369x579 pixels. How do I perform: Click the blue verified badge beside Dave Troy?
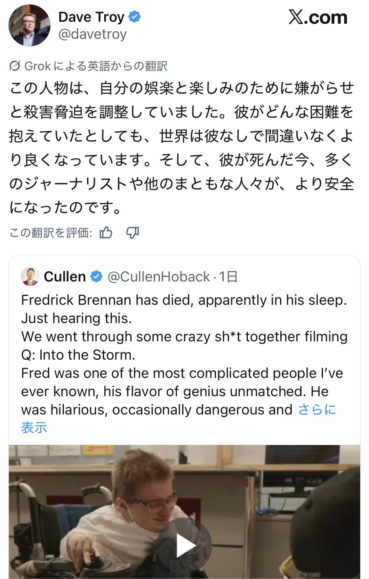[135, 17]
